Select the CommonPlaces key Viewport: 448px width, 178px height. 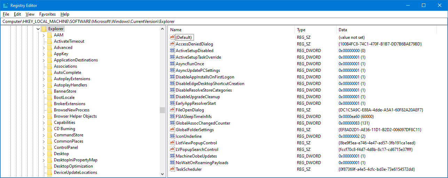coord(69,141)
